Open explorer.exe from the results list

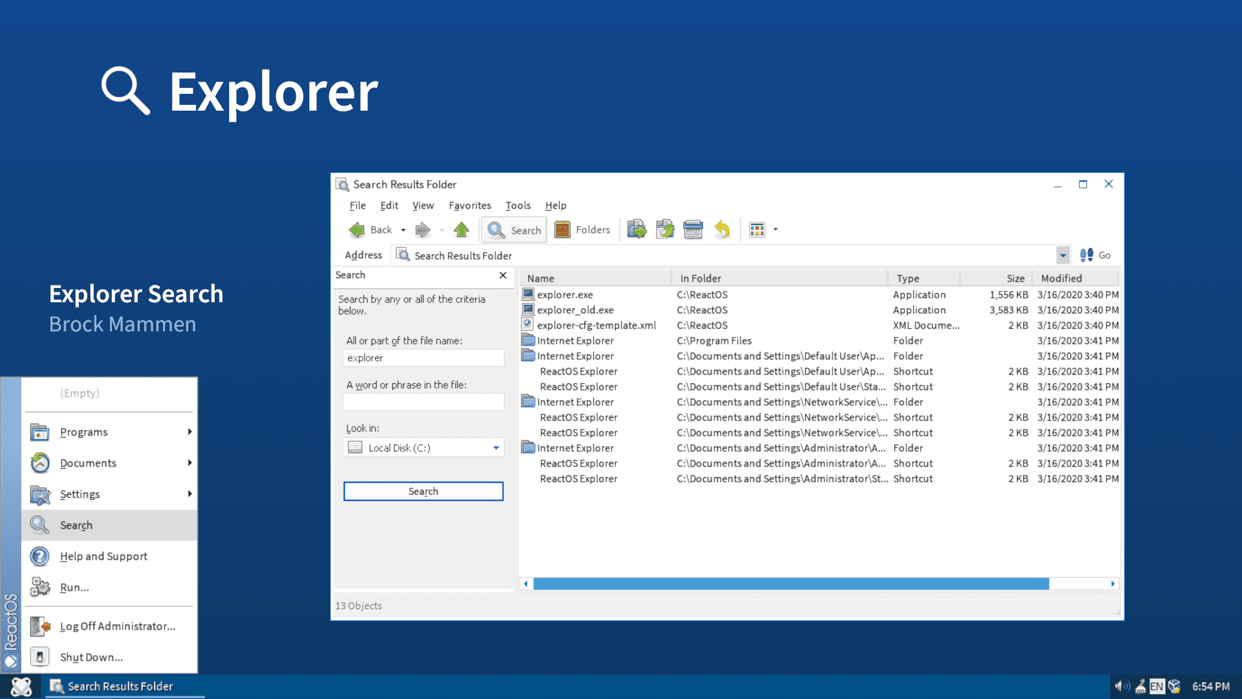566,294
